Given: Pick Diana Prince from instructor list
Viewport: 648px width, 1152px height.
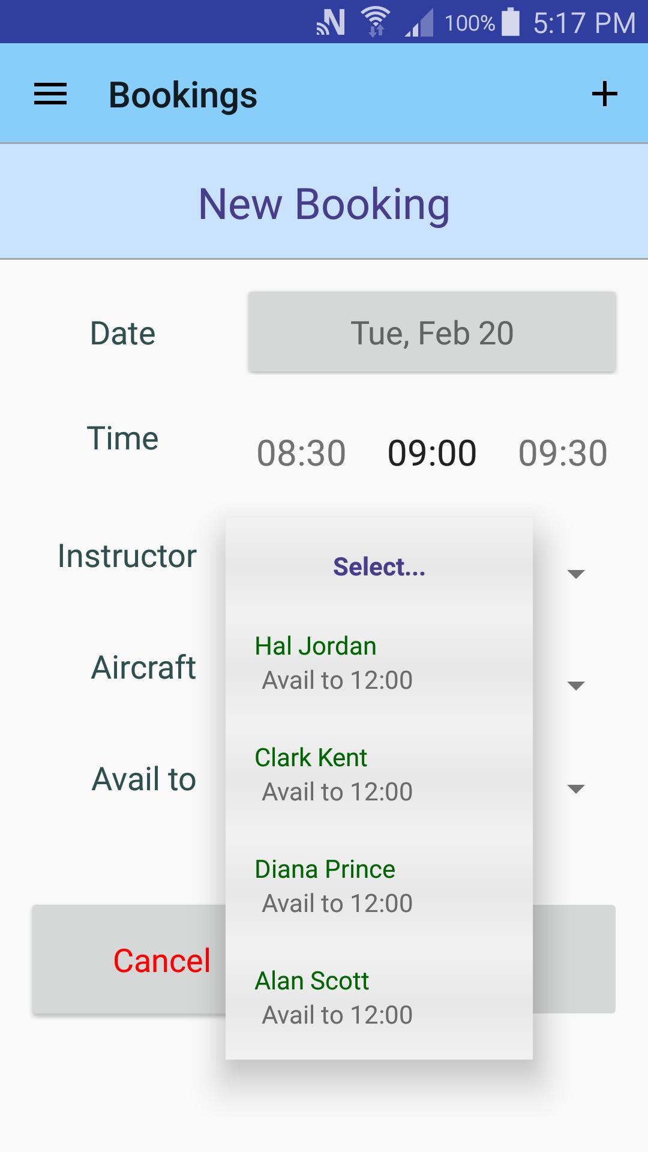Looking at the screenshot, I should click(x=379, y=886).
